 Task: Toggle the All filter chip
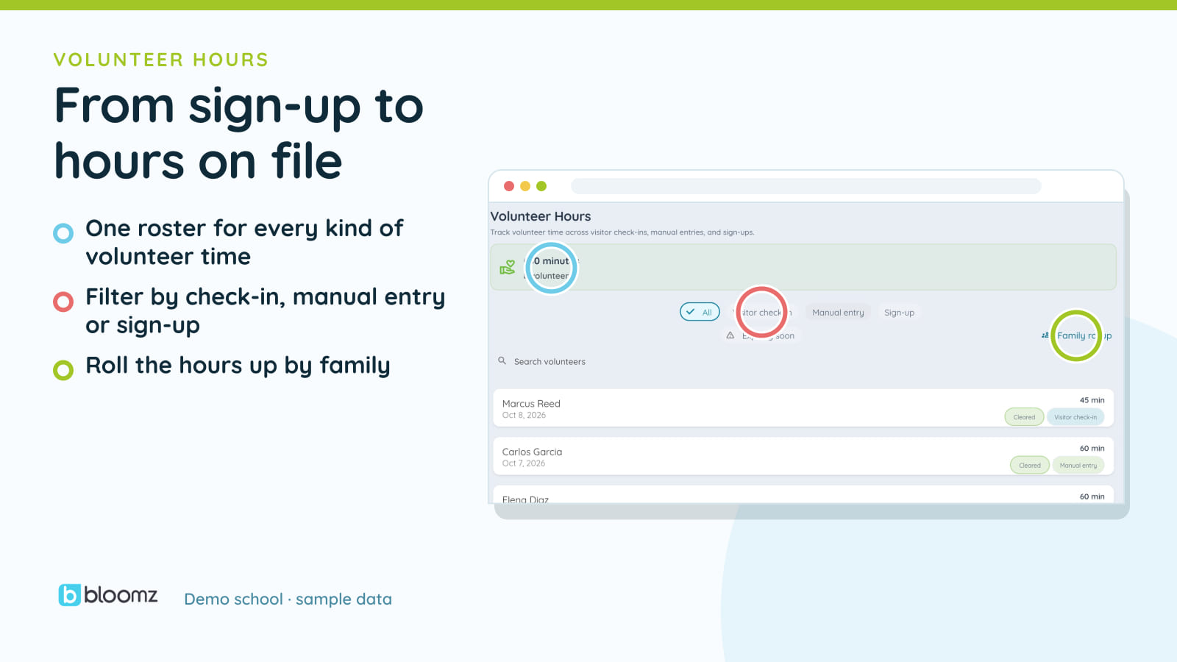tap(700, 312)
